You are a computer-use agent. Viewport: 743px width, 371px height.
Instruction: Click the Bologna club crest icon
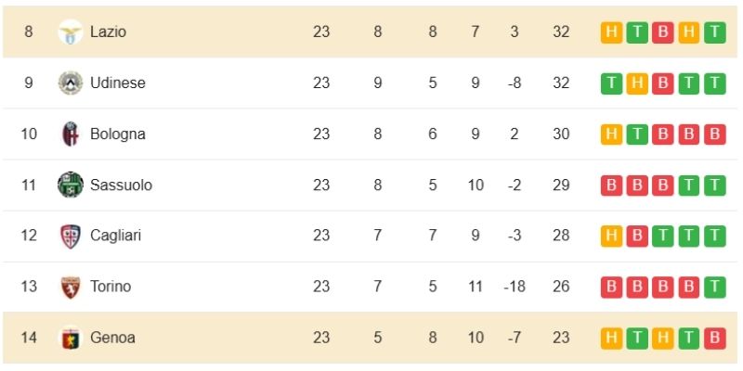(x=70, y=134)
